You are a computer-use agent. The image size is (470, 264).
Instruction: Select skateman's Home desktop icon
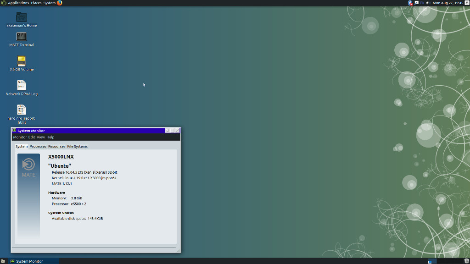22,19
